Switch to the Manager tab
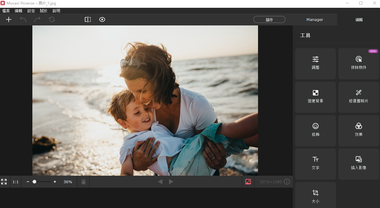The width and height of the screenshot is (380, 208). 315,20
